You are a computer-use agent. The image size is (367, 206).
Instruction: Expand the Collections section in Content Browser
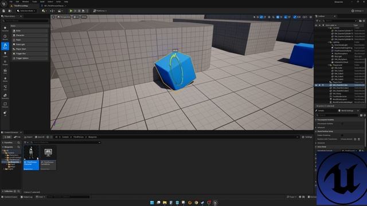pyautogui.click(x=3, y=191)
